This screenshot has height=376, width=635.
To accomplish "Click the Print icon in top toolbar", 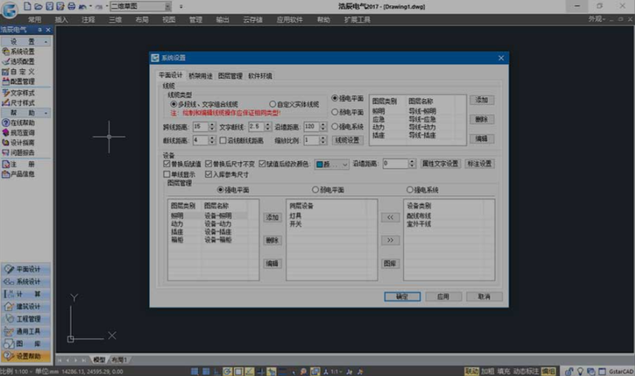I will [x=72, y=6].
